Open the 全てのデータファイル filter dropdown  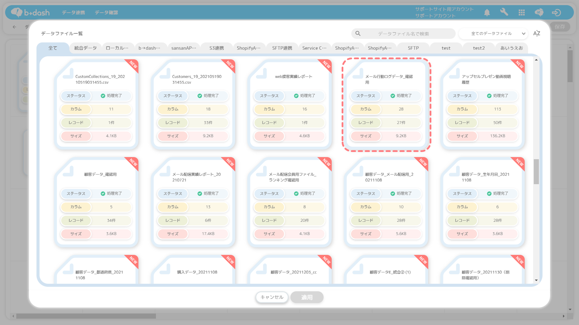[493, 34]
